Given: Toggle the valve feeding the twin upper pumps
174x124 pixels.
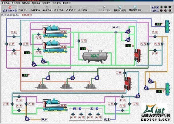Looking at the screenshot, I should tap(115, 32).
